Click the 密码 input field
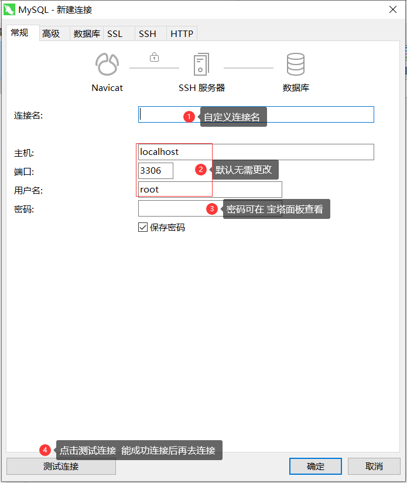407x483 pixels. tap(210, 208)
